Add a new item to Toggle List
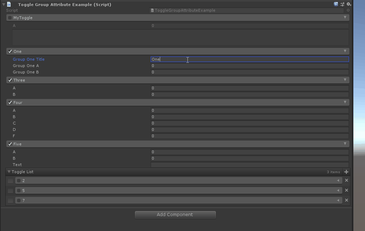Screen dimensions: 365x231 pos(346,172)
